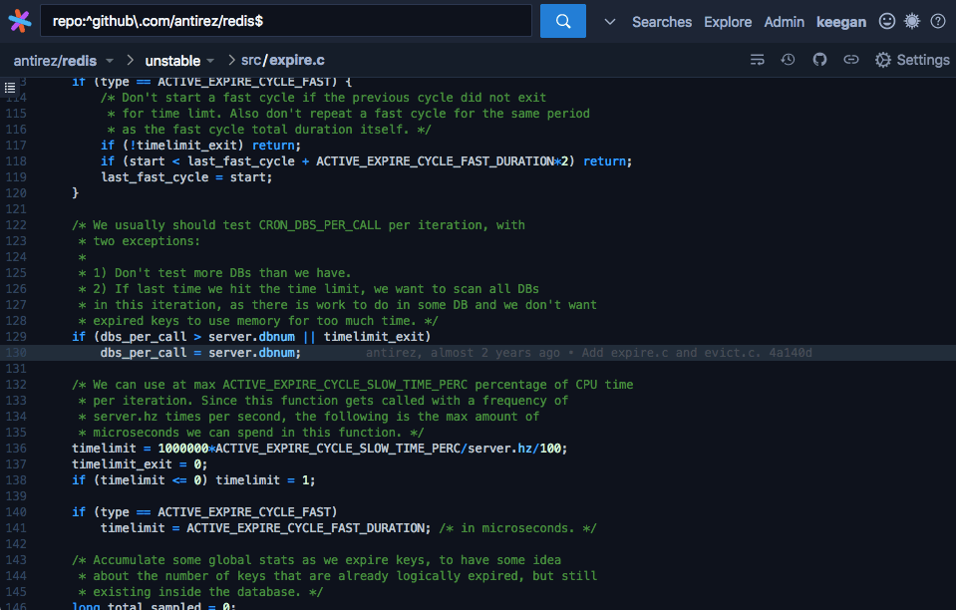Open raw view of expire.c
The width and height of the screenshot is (956, 610).
click(x=758, y=60)
